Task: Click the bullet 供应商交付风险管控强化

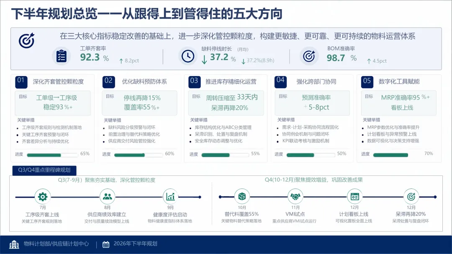Action: click(x=132, y=141)
